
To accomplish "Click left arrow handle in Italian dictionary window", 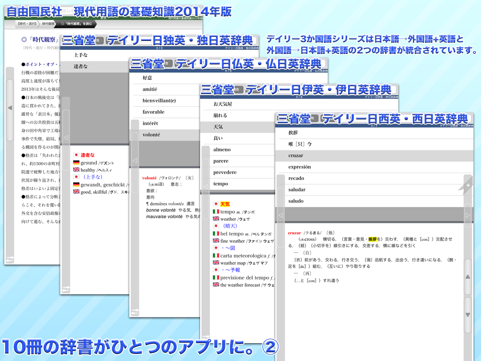I will pos(206,186).
